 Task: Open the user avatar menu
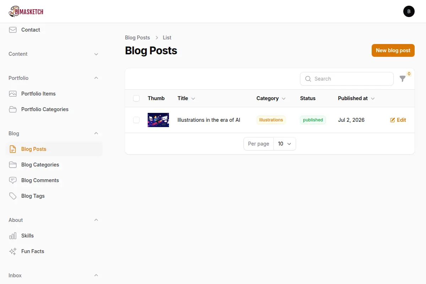pos(409,11)
